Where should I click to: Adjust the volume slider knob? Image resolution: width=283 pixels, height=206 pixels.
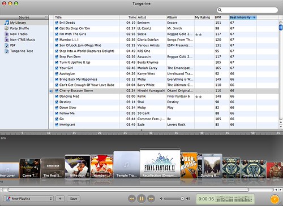click(x=182, y=199)
